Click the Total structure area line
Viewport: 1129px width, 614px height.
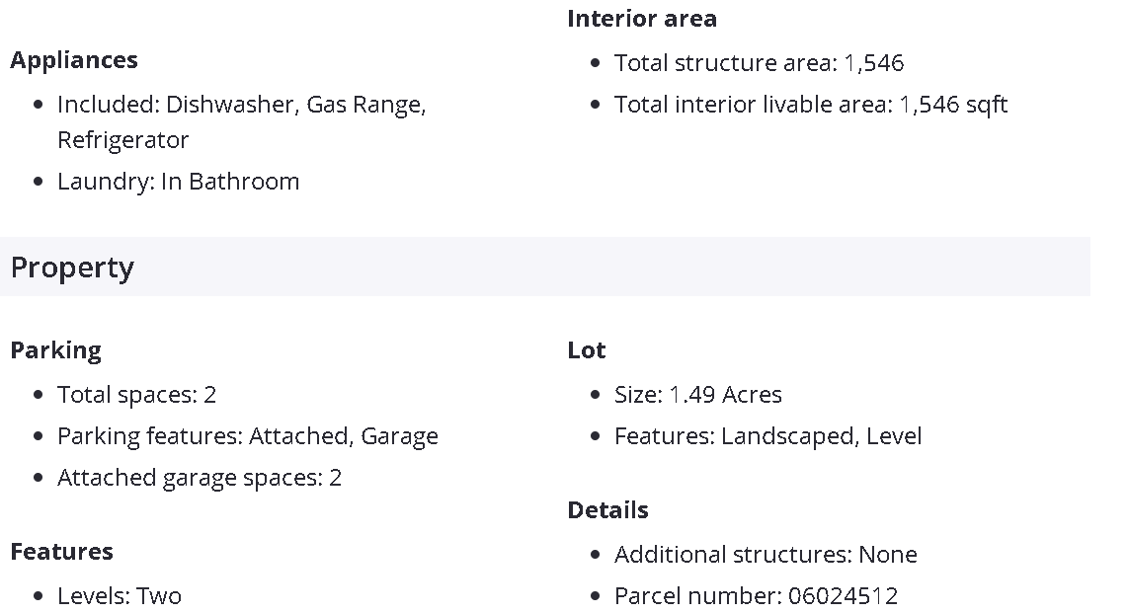[759, 63]
